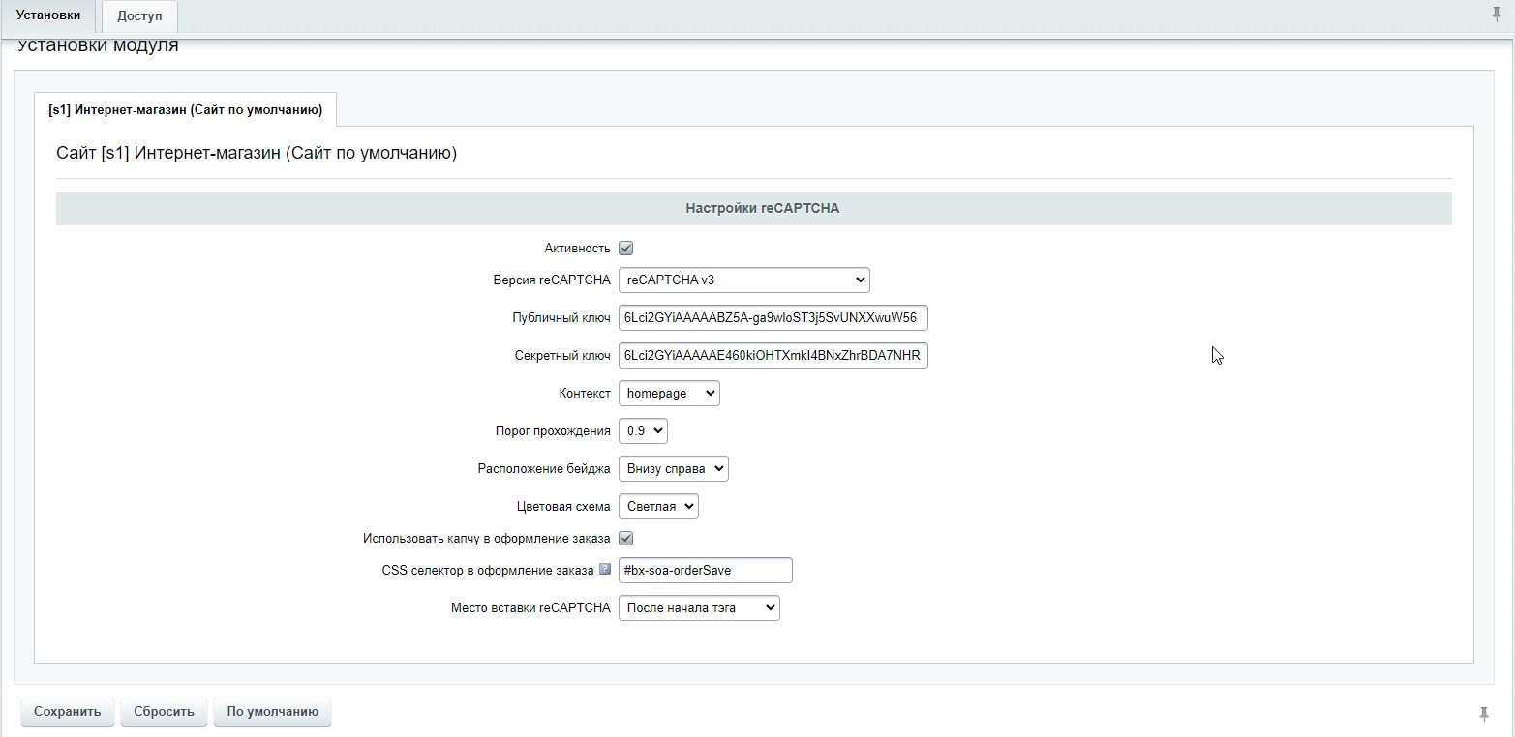Viewport: 1515px width, 737px height.
Task: Click the CSS селектор input field
Action: click(705, 571)
